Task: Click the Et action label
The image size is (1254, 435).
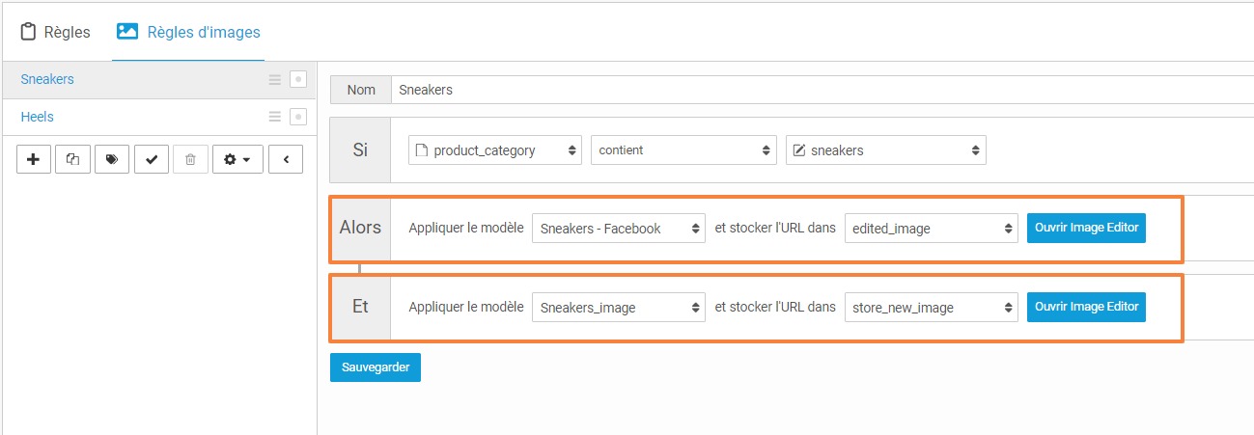Action: 360,307
